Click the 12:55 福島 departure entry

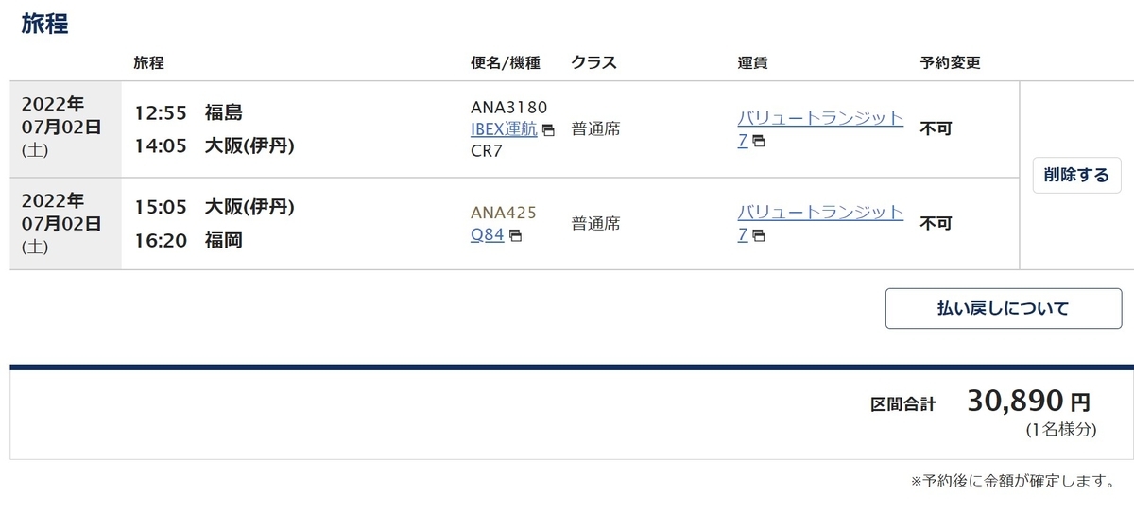click(188, 113)
